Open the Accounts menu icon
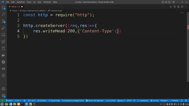Image resolution: width=189 pixels, height=106 pixels. [3, 89]
